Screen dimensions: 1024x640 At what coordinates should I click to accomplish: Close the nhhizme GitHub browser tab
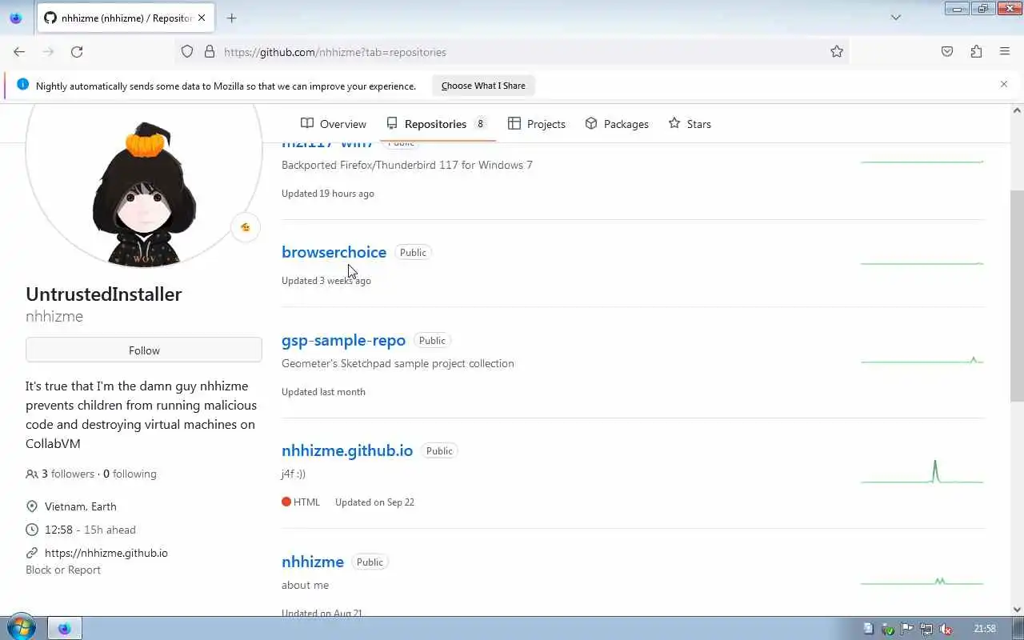203,18
